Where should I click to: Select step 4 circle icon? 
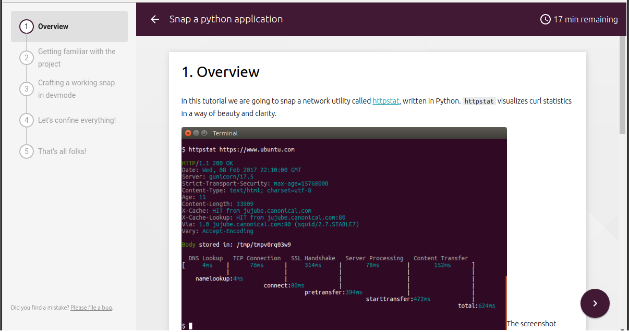(x=27, y=120)
